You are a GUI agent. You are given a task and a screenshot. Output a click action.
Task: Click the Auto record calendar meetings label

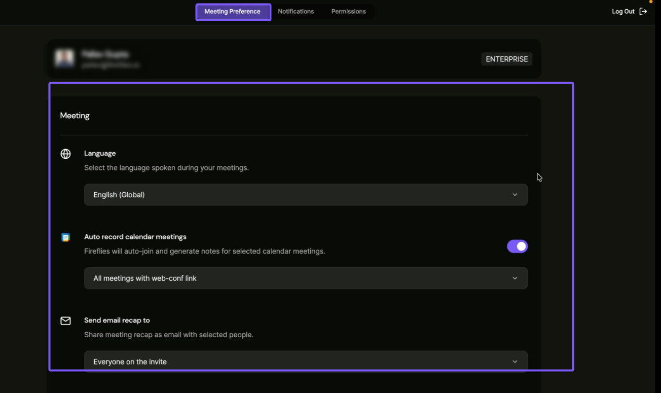point(135,237)
